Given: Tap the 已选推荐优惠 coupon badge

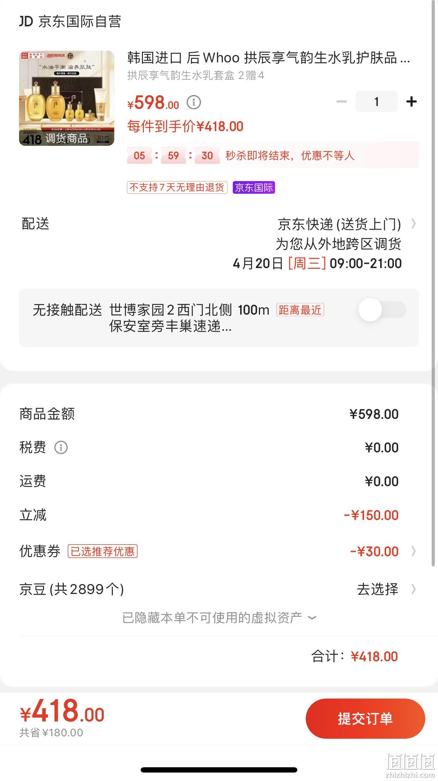Looking at the screenshot, I should [103, 551].
